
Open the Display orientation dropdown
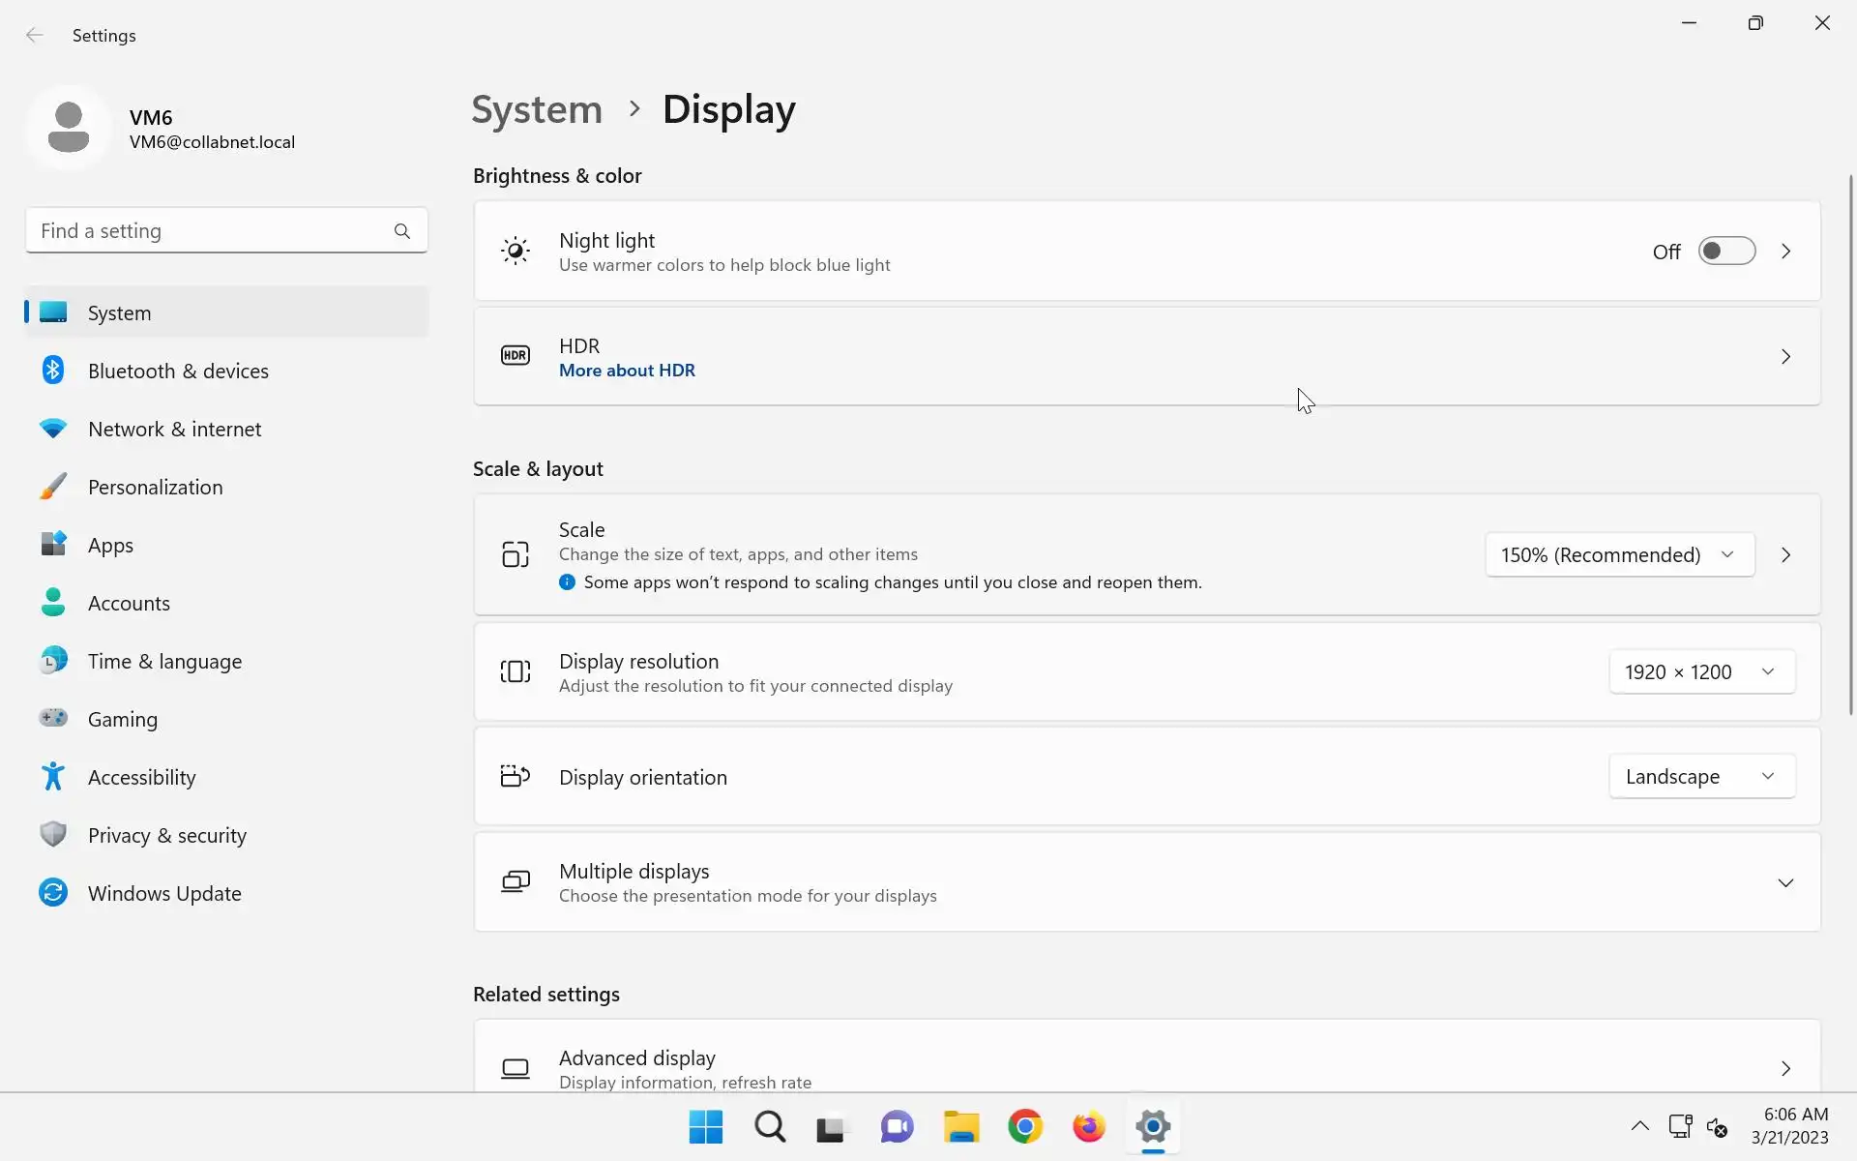(x=1701, y=777)
